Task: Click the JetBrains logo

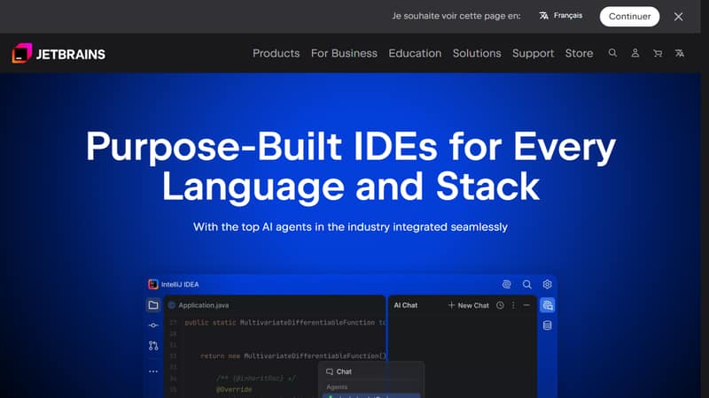Action: 58,53
